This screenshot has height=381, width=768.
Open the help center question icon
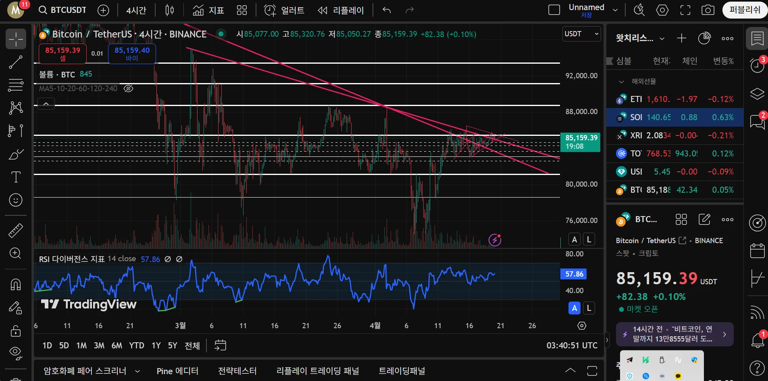757,368
